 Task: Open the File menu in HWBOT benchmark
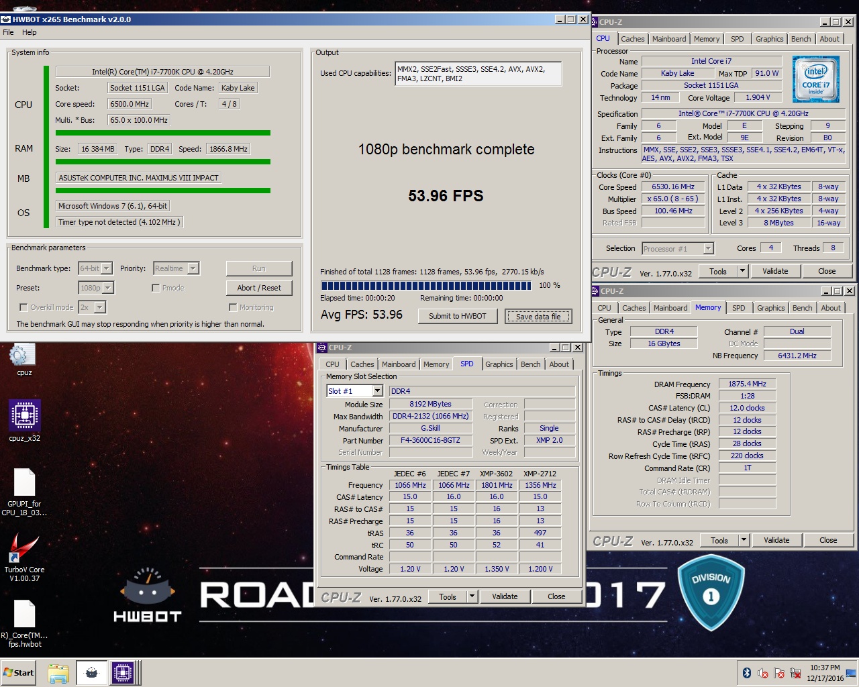pyautogui.click(x=8, y=32)
